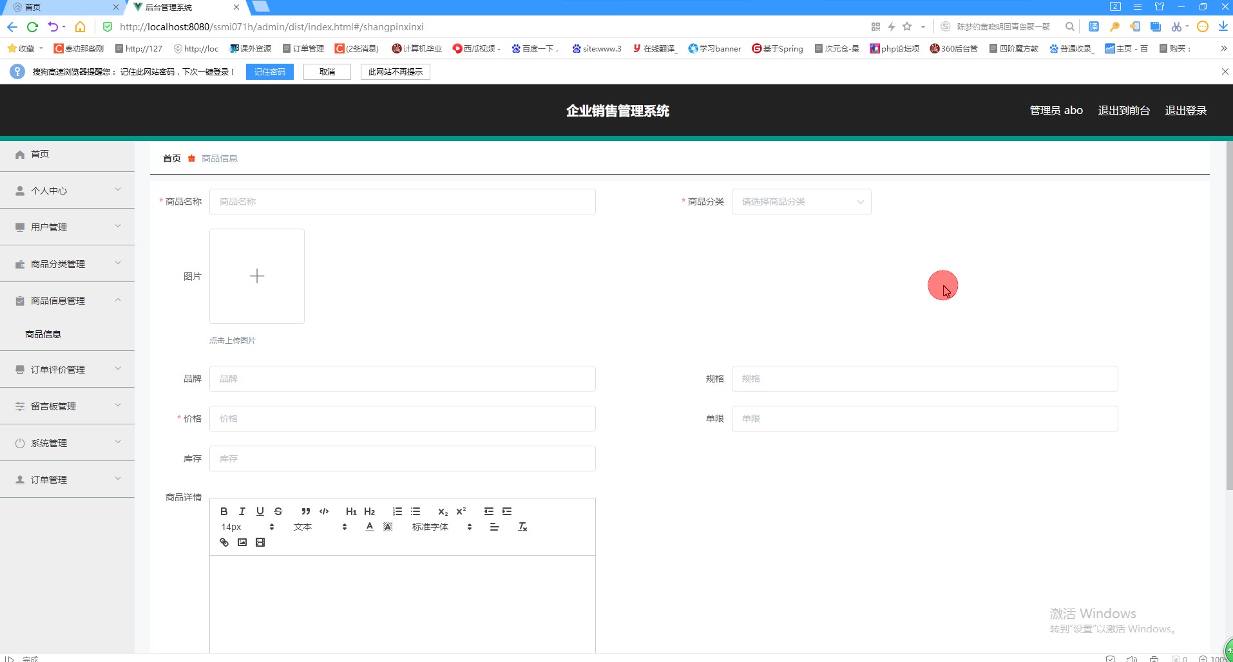Open the 标准字体 font family dropdown
The image size is (1233, 662).
[442, 527]
